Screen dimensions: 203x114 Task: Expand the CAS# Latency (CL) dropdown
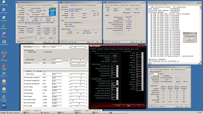pos(117,66)
